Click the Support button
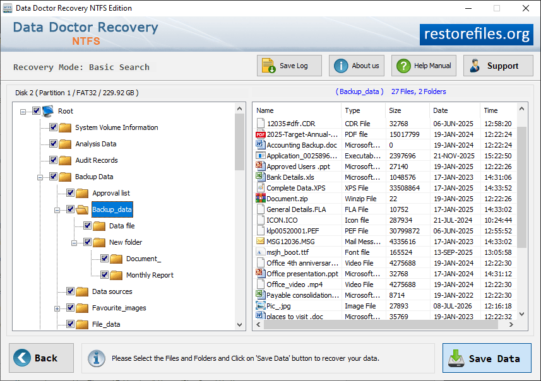The image size is (541, 381). tap(498, 66)
